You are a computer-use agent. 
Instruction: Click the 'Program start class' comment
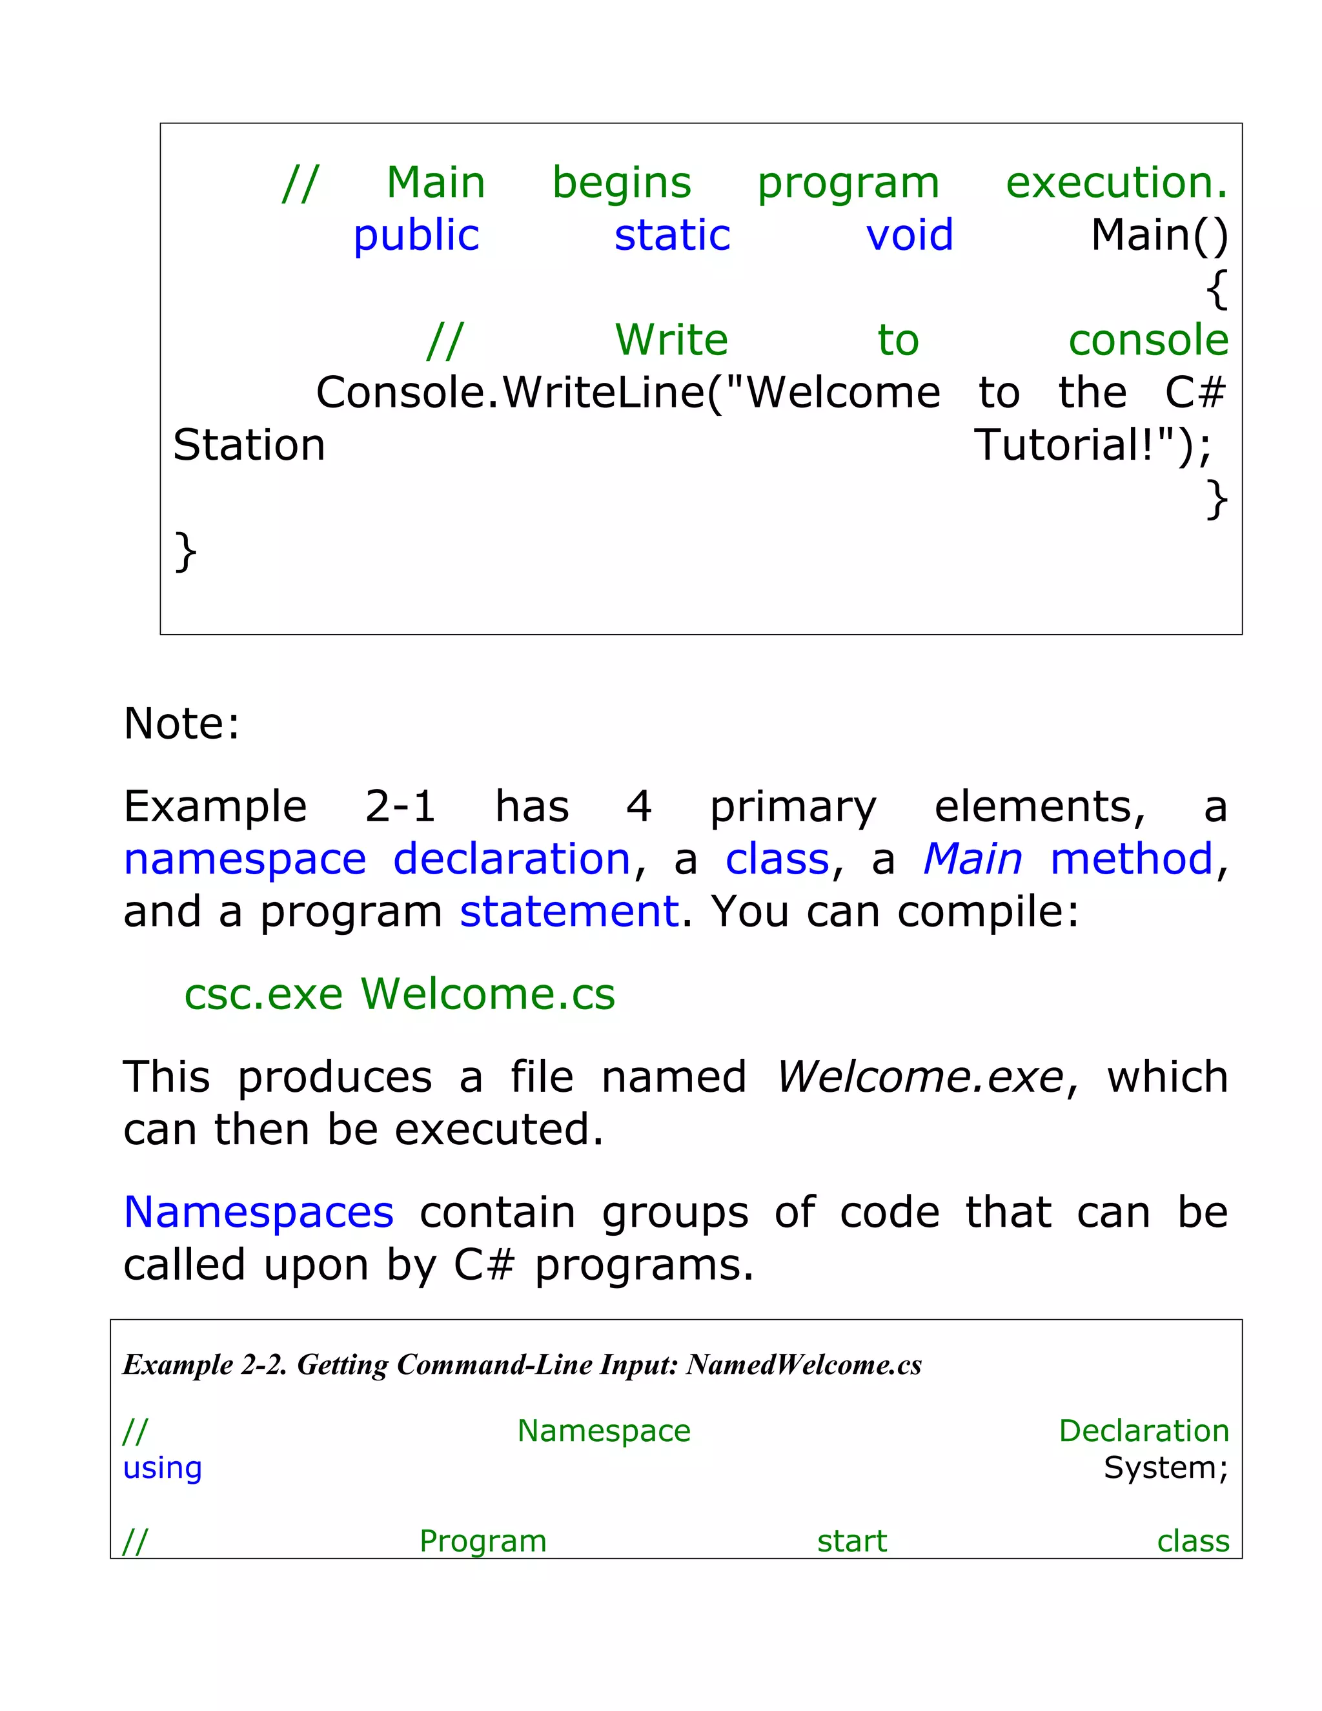(x=482, y=1541)
